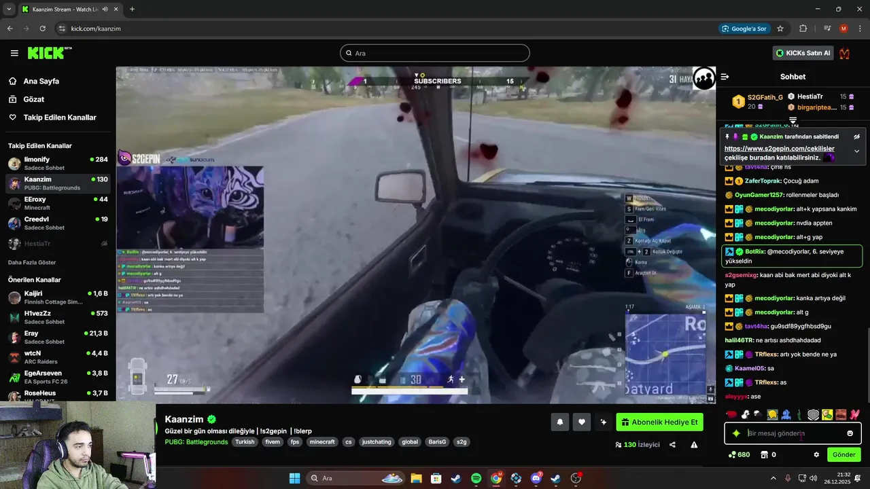Collapse the chat panel arrow icon
This screenshot has height=489, width=870.
coord(725,77)
